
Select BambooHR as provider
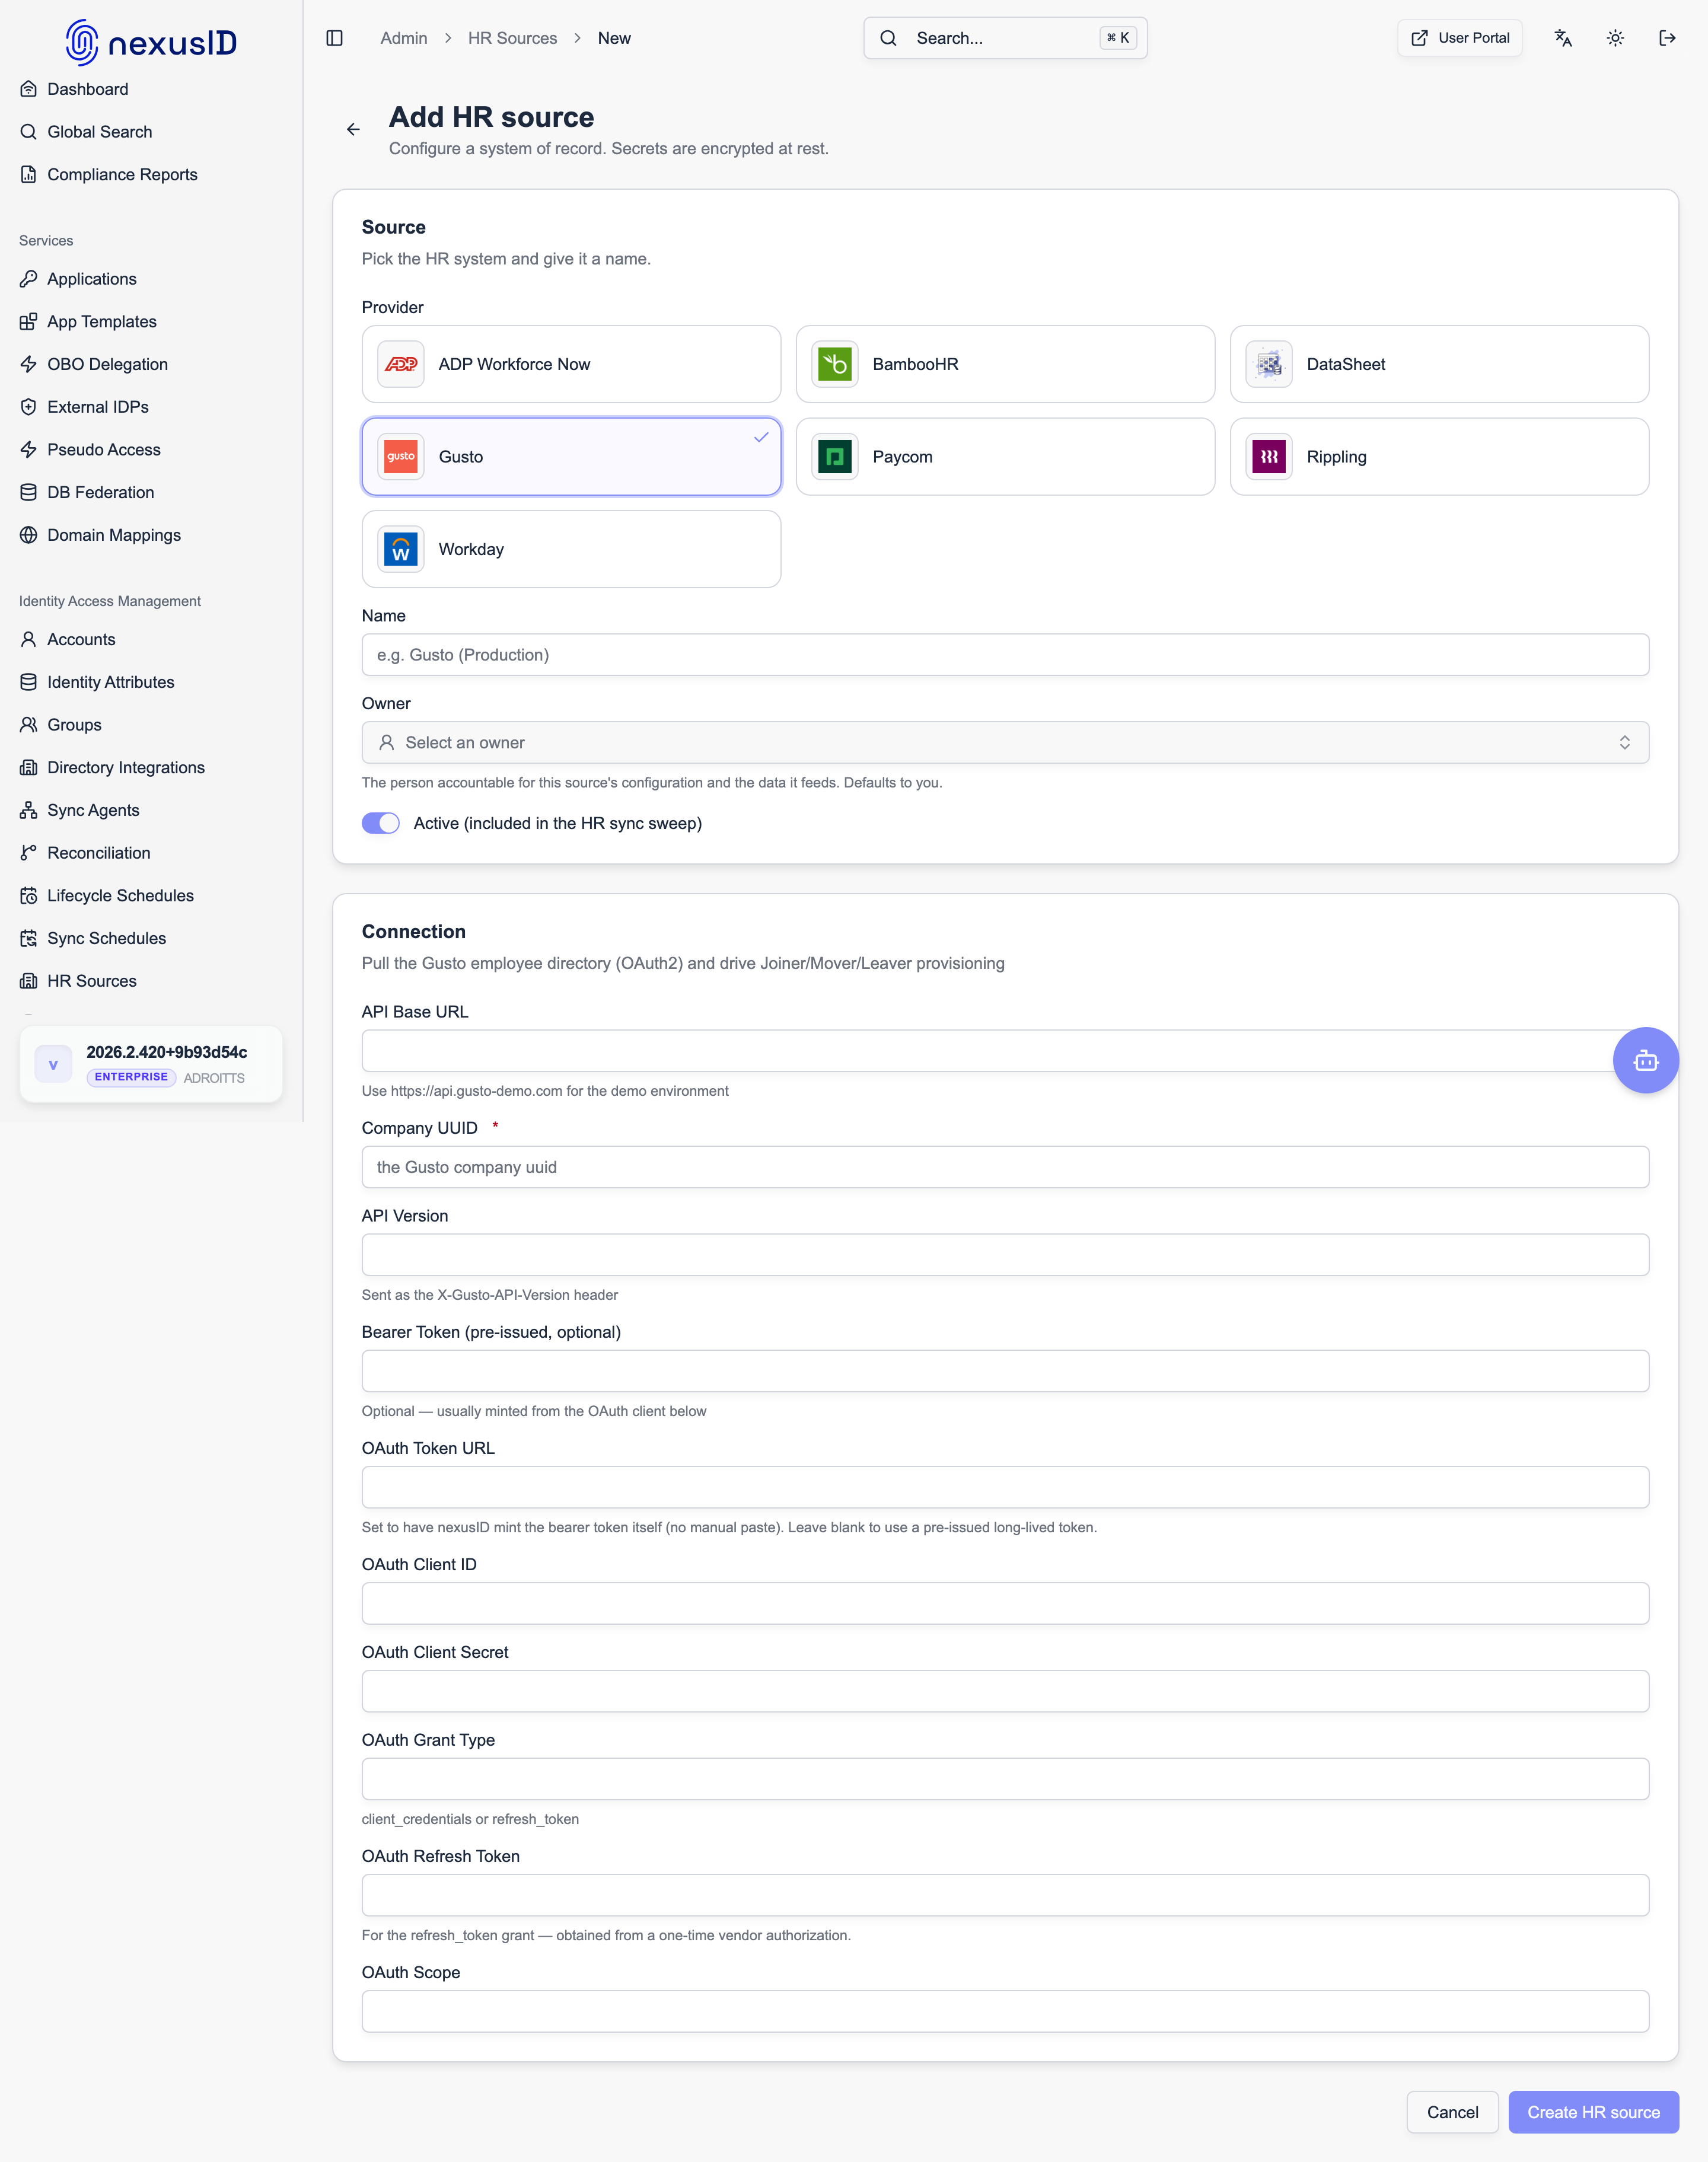click(x=1005, y=364)
